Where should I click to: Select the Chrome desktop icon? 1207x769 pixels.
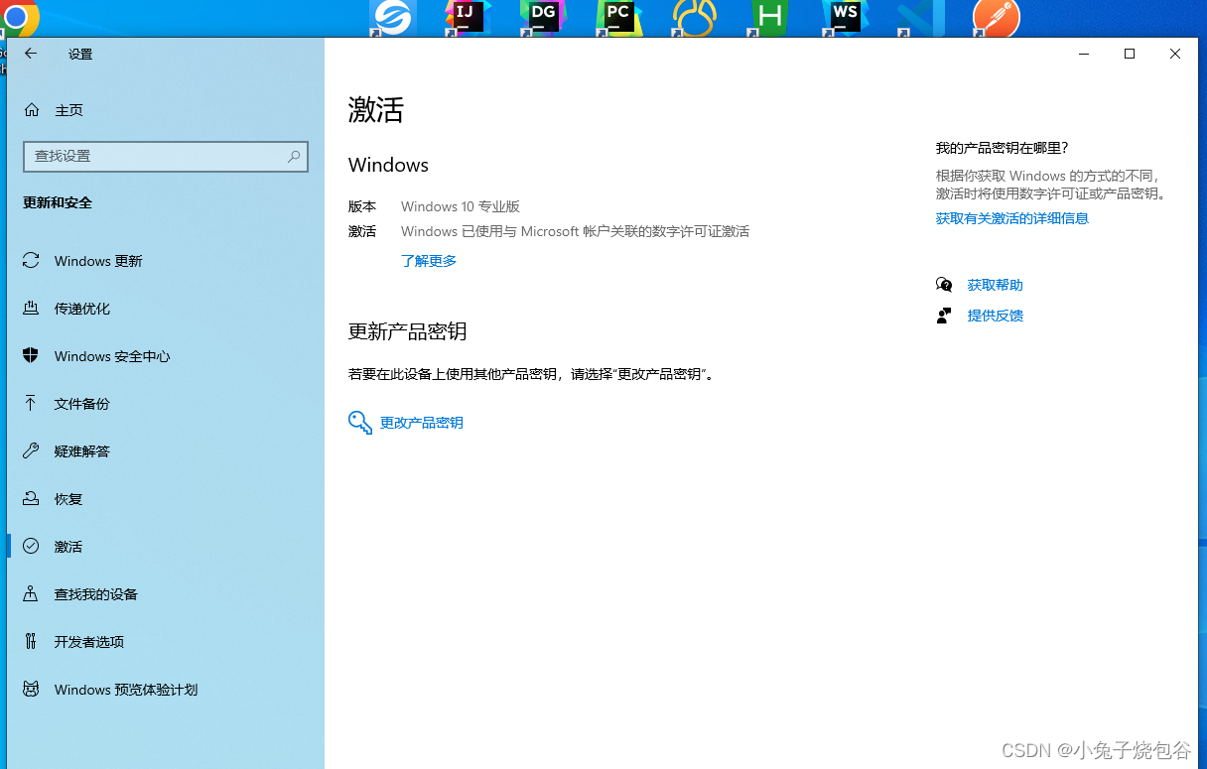[20, 17]
